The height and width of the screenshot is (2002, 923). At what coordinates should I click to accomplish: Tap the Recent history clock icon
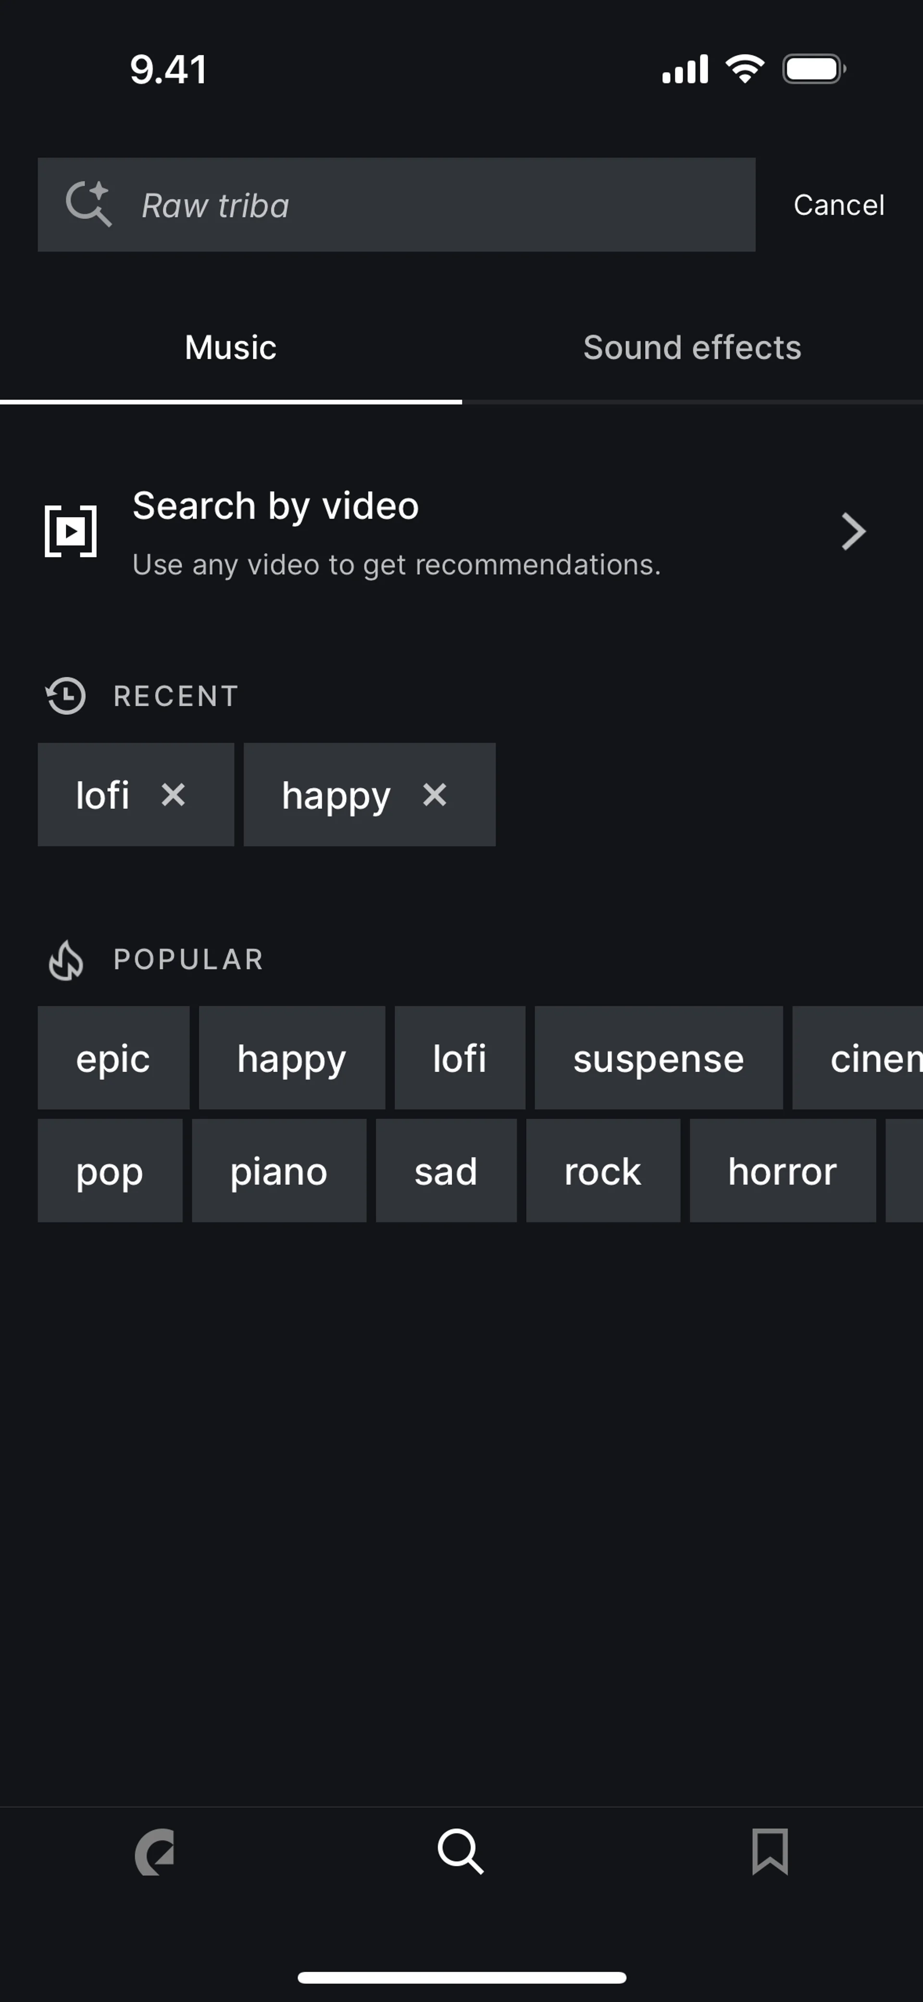point(66,696)
